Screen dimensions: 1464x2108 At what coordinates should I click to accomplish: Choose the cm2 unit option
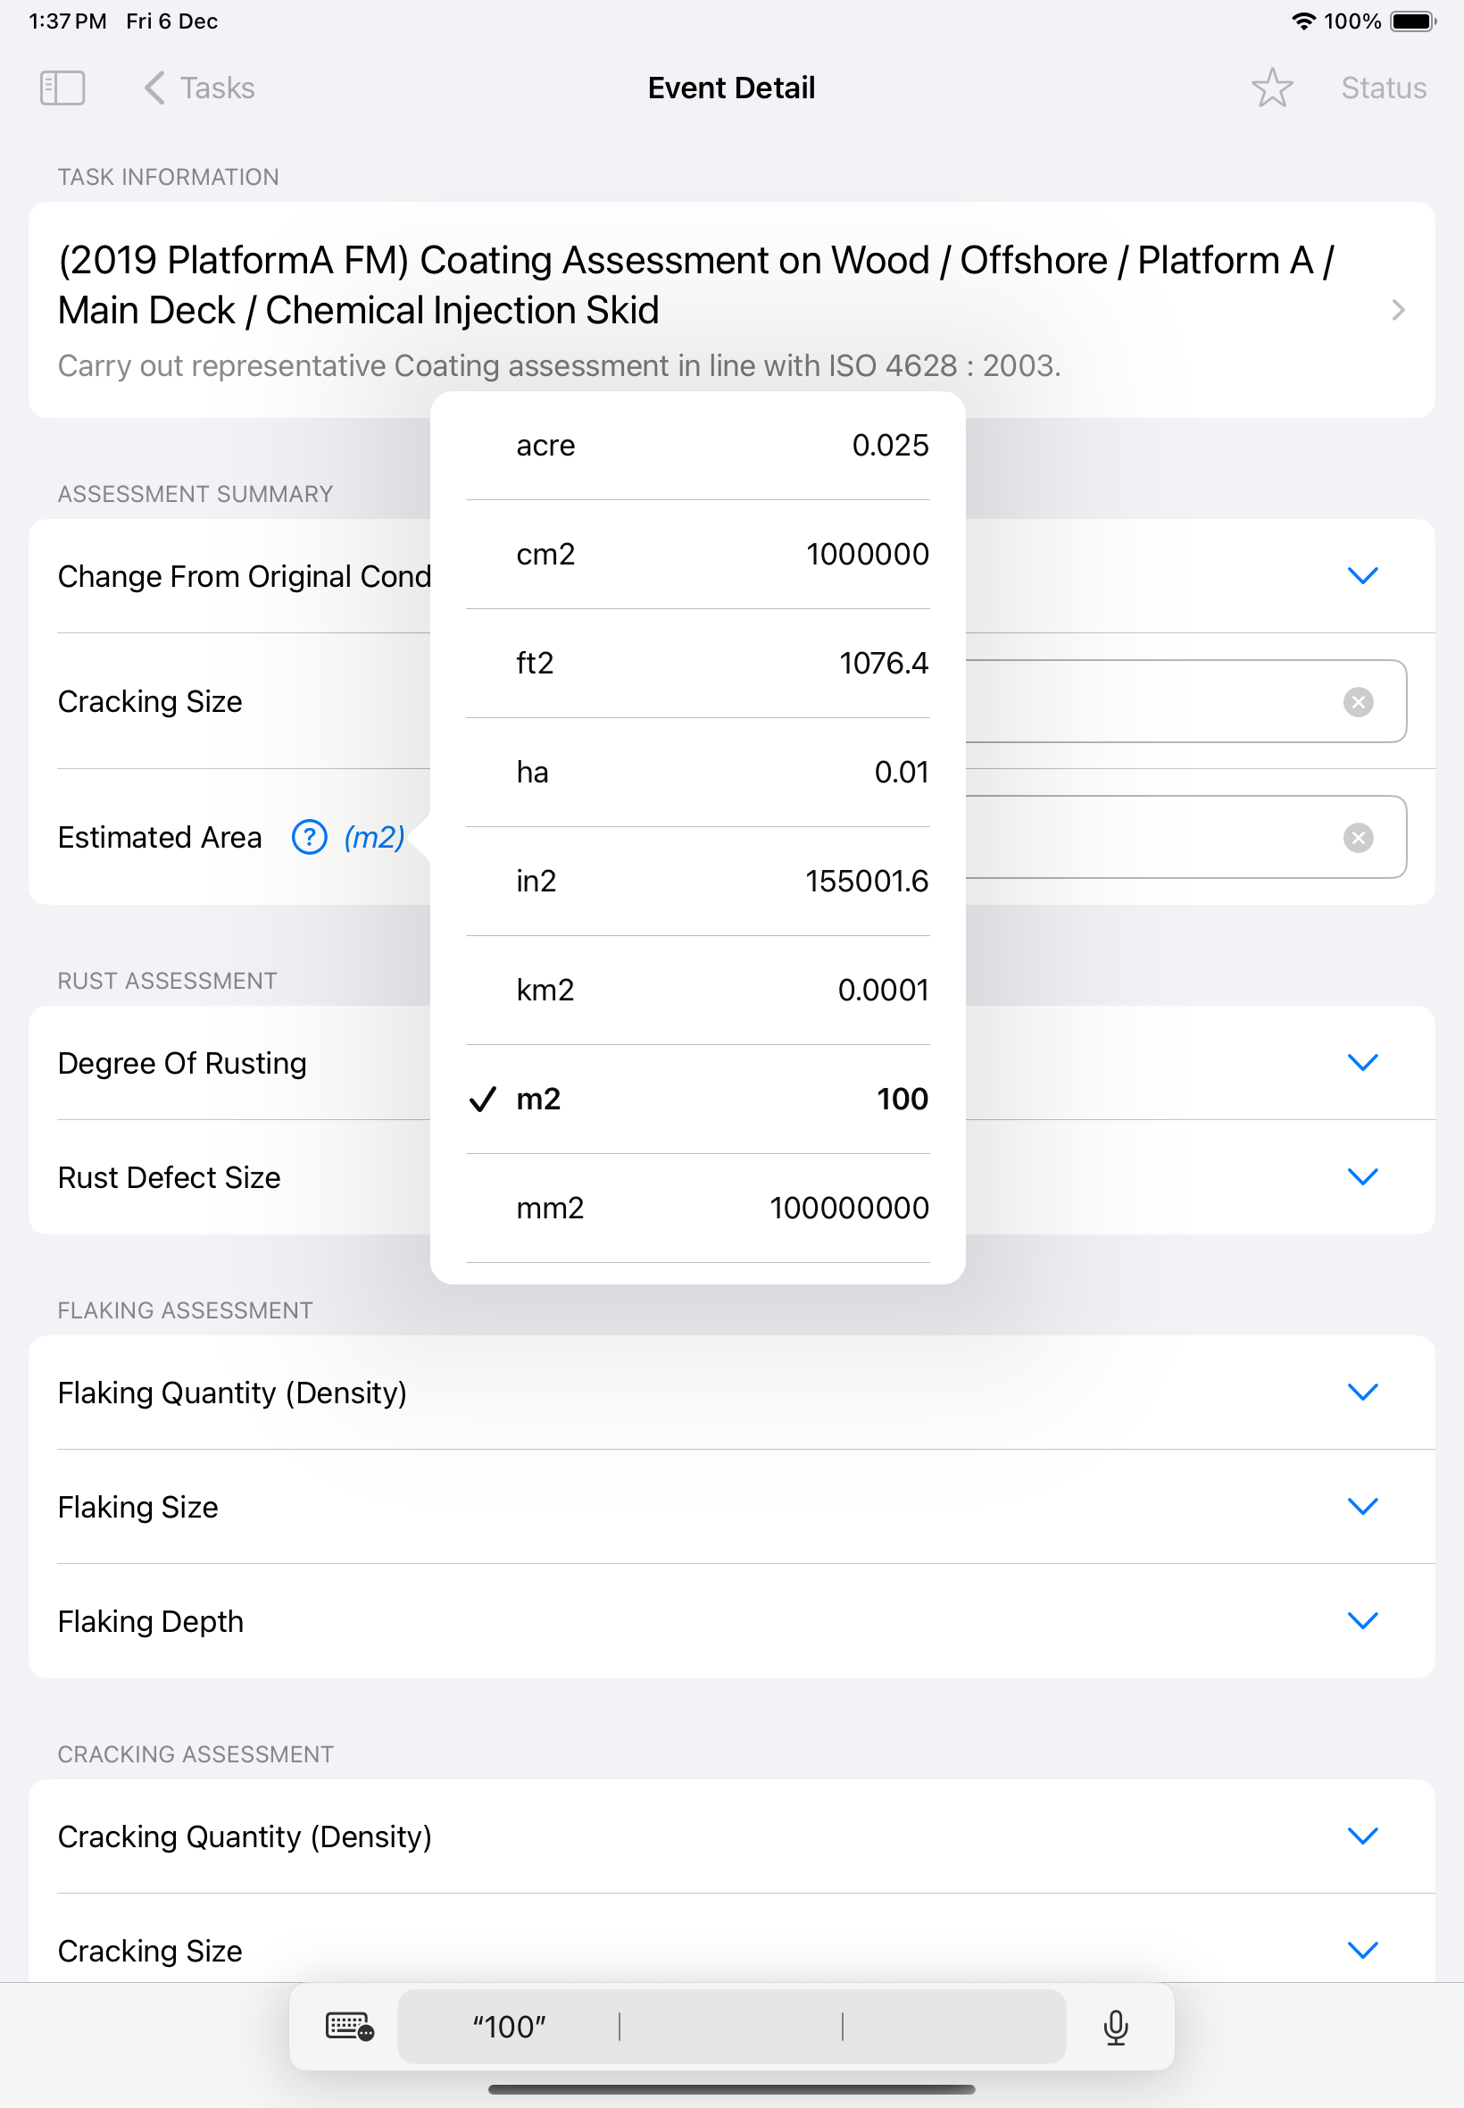697,555
